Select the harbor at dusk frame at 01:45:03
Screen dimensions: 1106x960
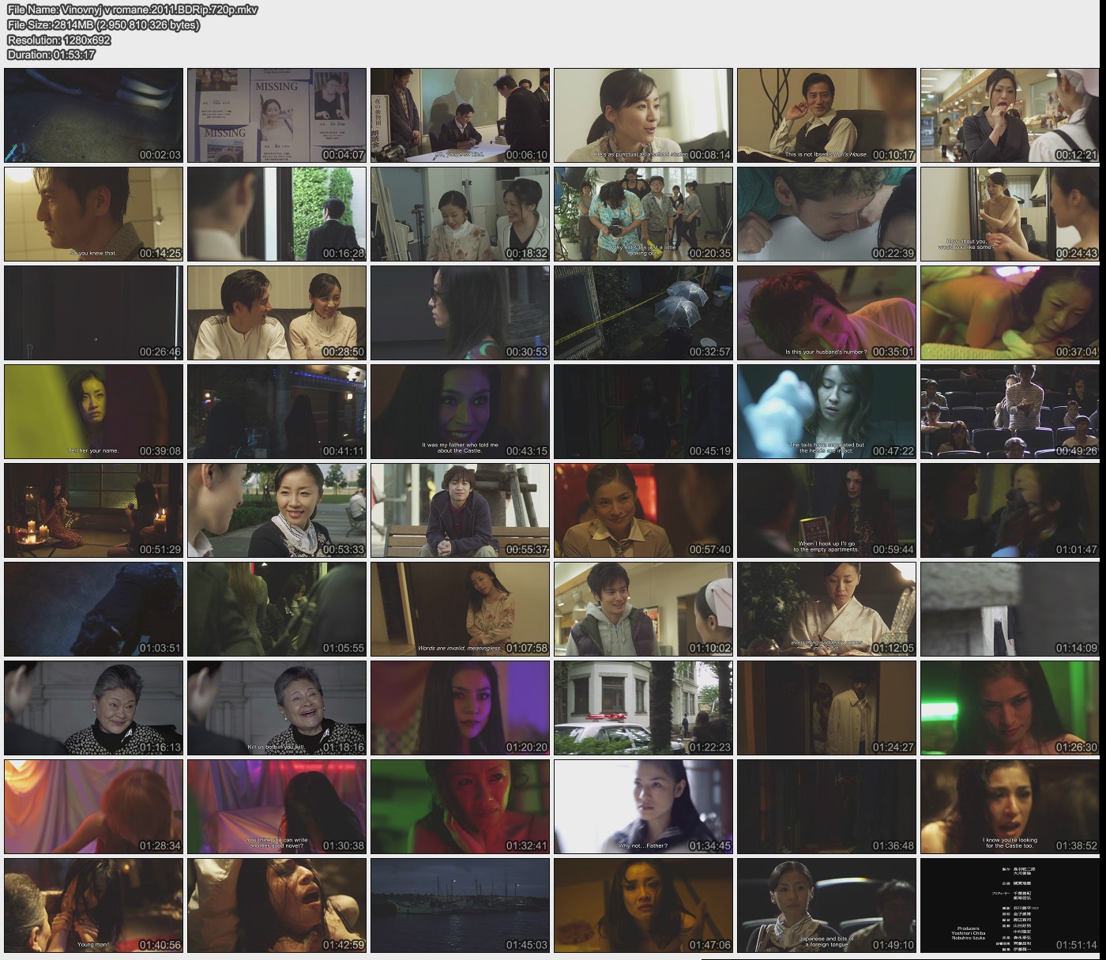[x=460, y=905]
